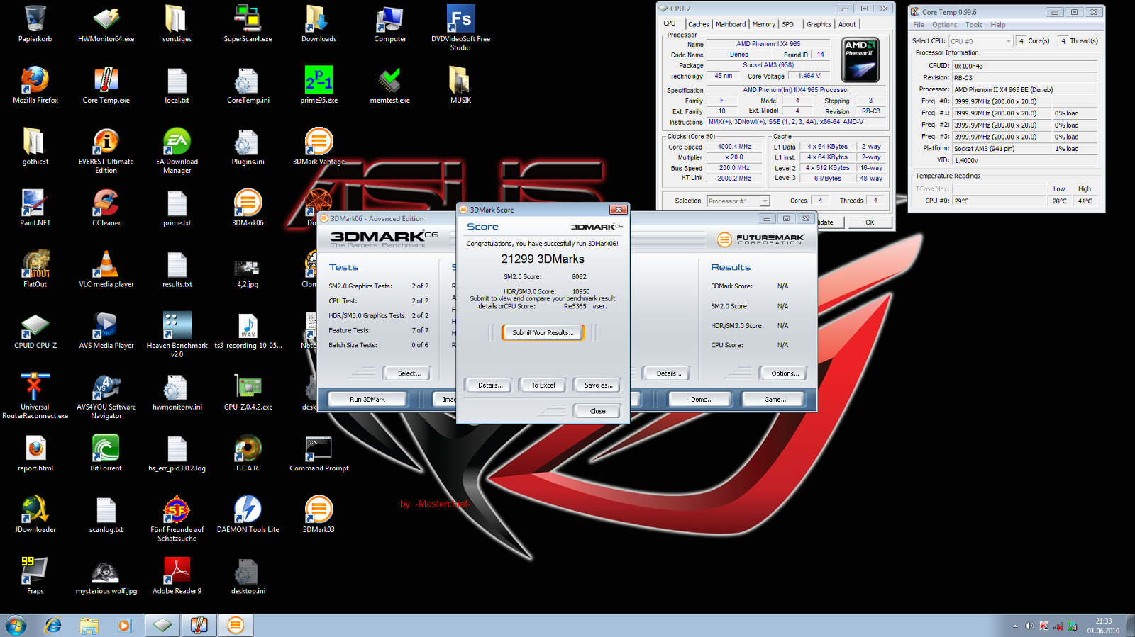Click VID value 1.4000v in Core Temp
Image resolution: width=1135 pixels, height=637 pixels.
point(1024,161)
